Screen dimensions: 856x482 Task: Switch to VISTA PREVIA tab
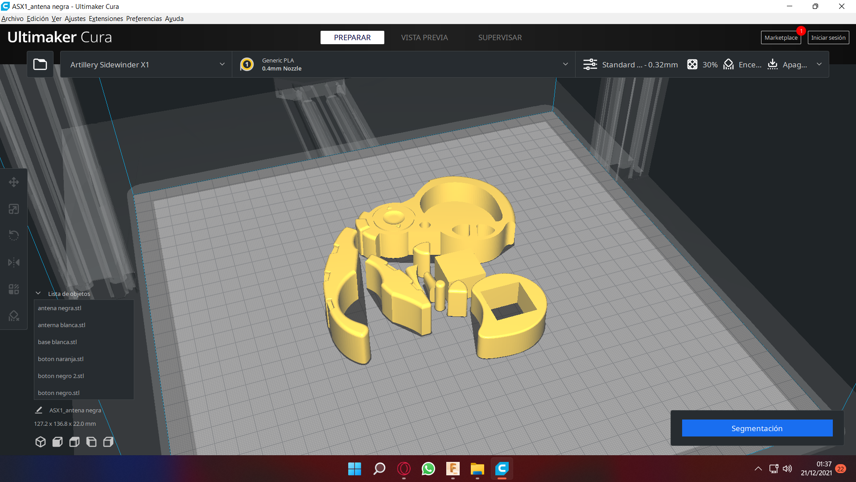tap(424, 37)
